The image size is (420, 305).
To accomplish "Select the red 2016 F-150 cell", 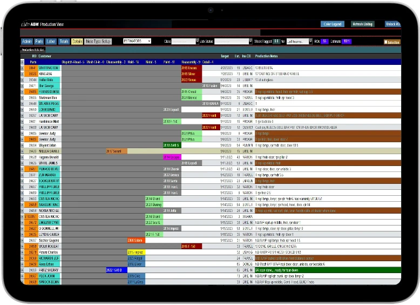I will (192, 246).
